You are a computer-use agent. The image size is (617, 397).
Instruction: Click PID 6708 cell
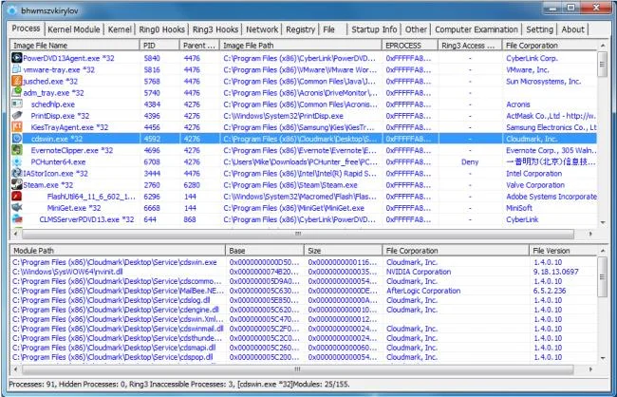coord(152,161)
